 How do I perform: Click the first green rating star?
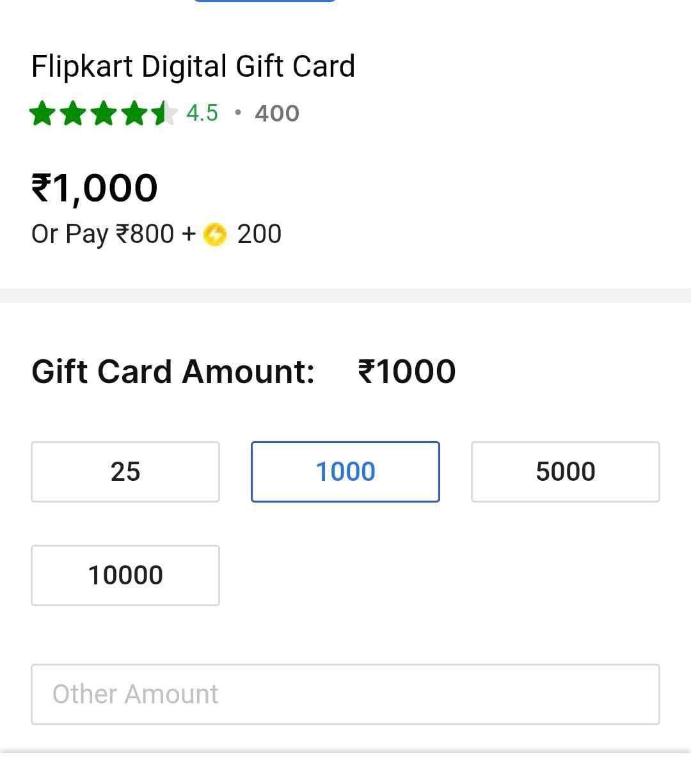[x=42, y=114]
